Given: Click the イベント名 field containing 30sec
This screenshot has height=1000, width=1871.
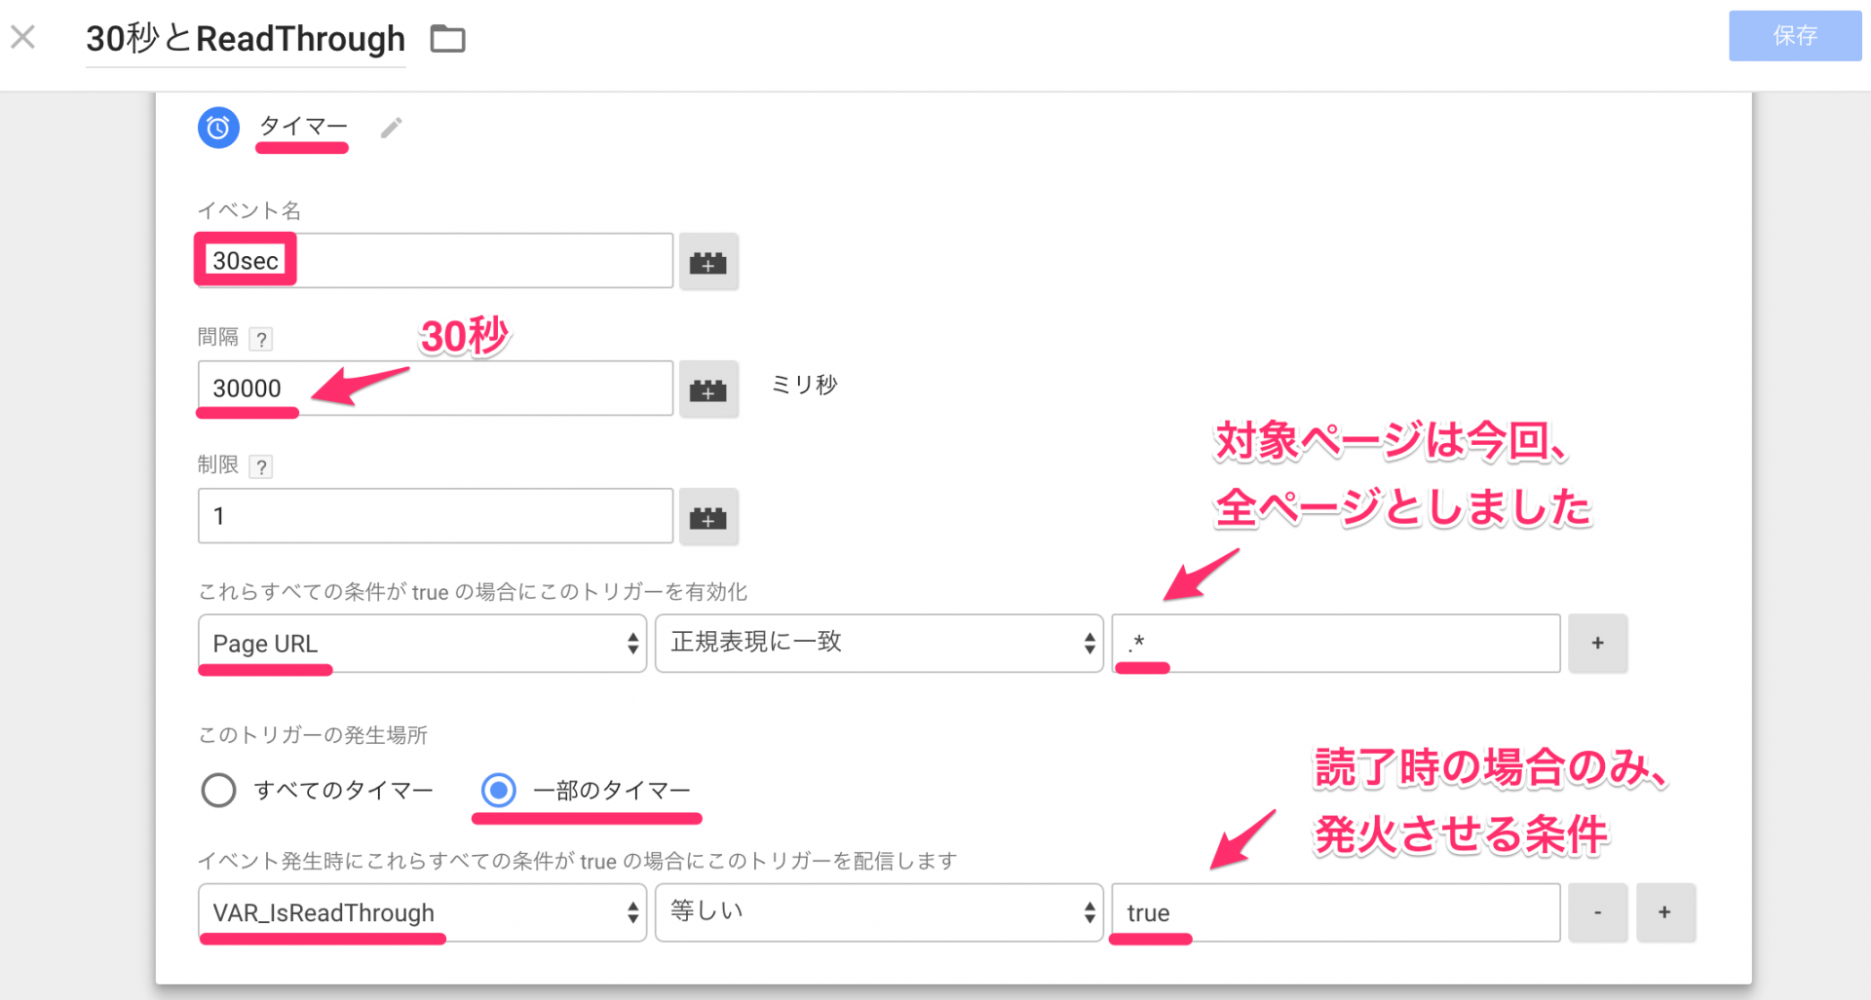Looking at the screenshot, I should pyautogui.click(x=436, y=261).
